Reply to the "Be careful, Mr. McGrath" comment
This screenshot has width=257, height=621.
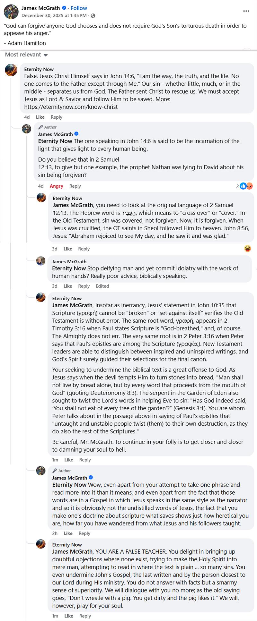pyautogui.click(x=85, y=460)
